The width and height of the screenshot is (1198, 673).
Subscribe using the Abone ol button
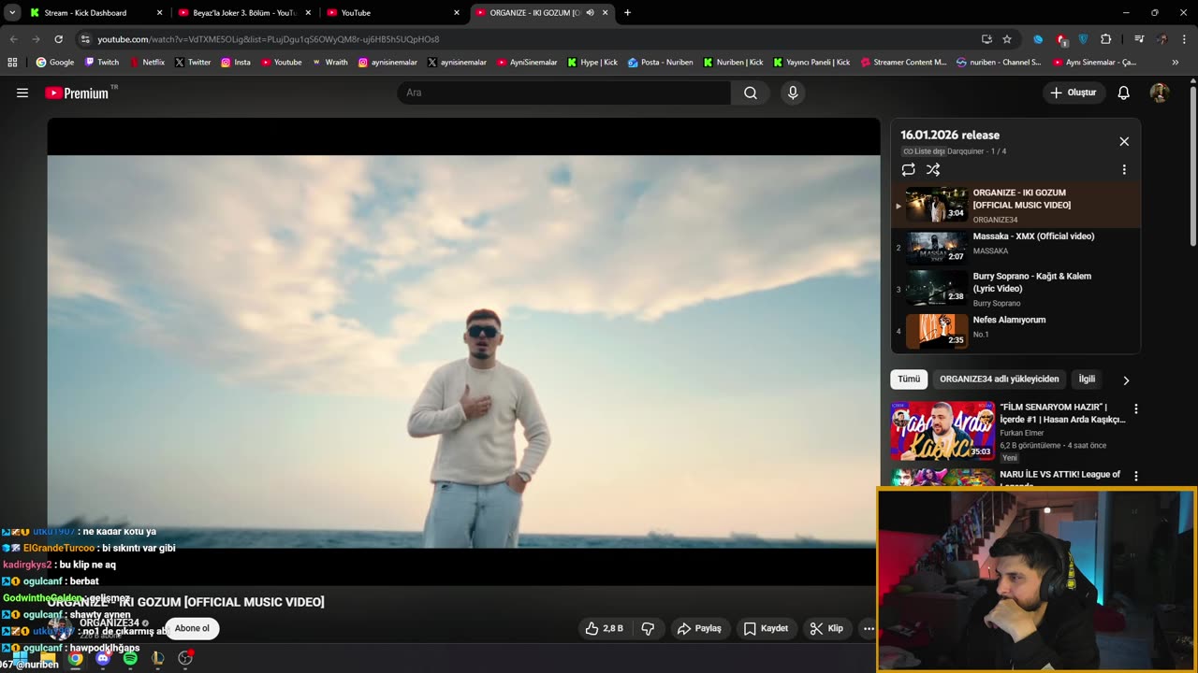[192, 628]
